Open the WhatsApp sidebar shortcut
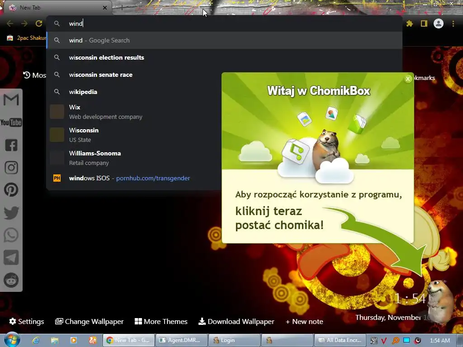Screen dimensions: 463x347 11,235
